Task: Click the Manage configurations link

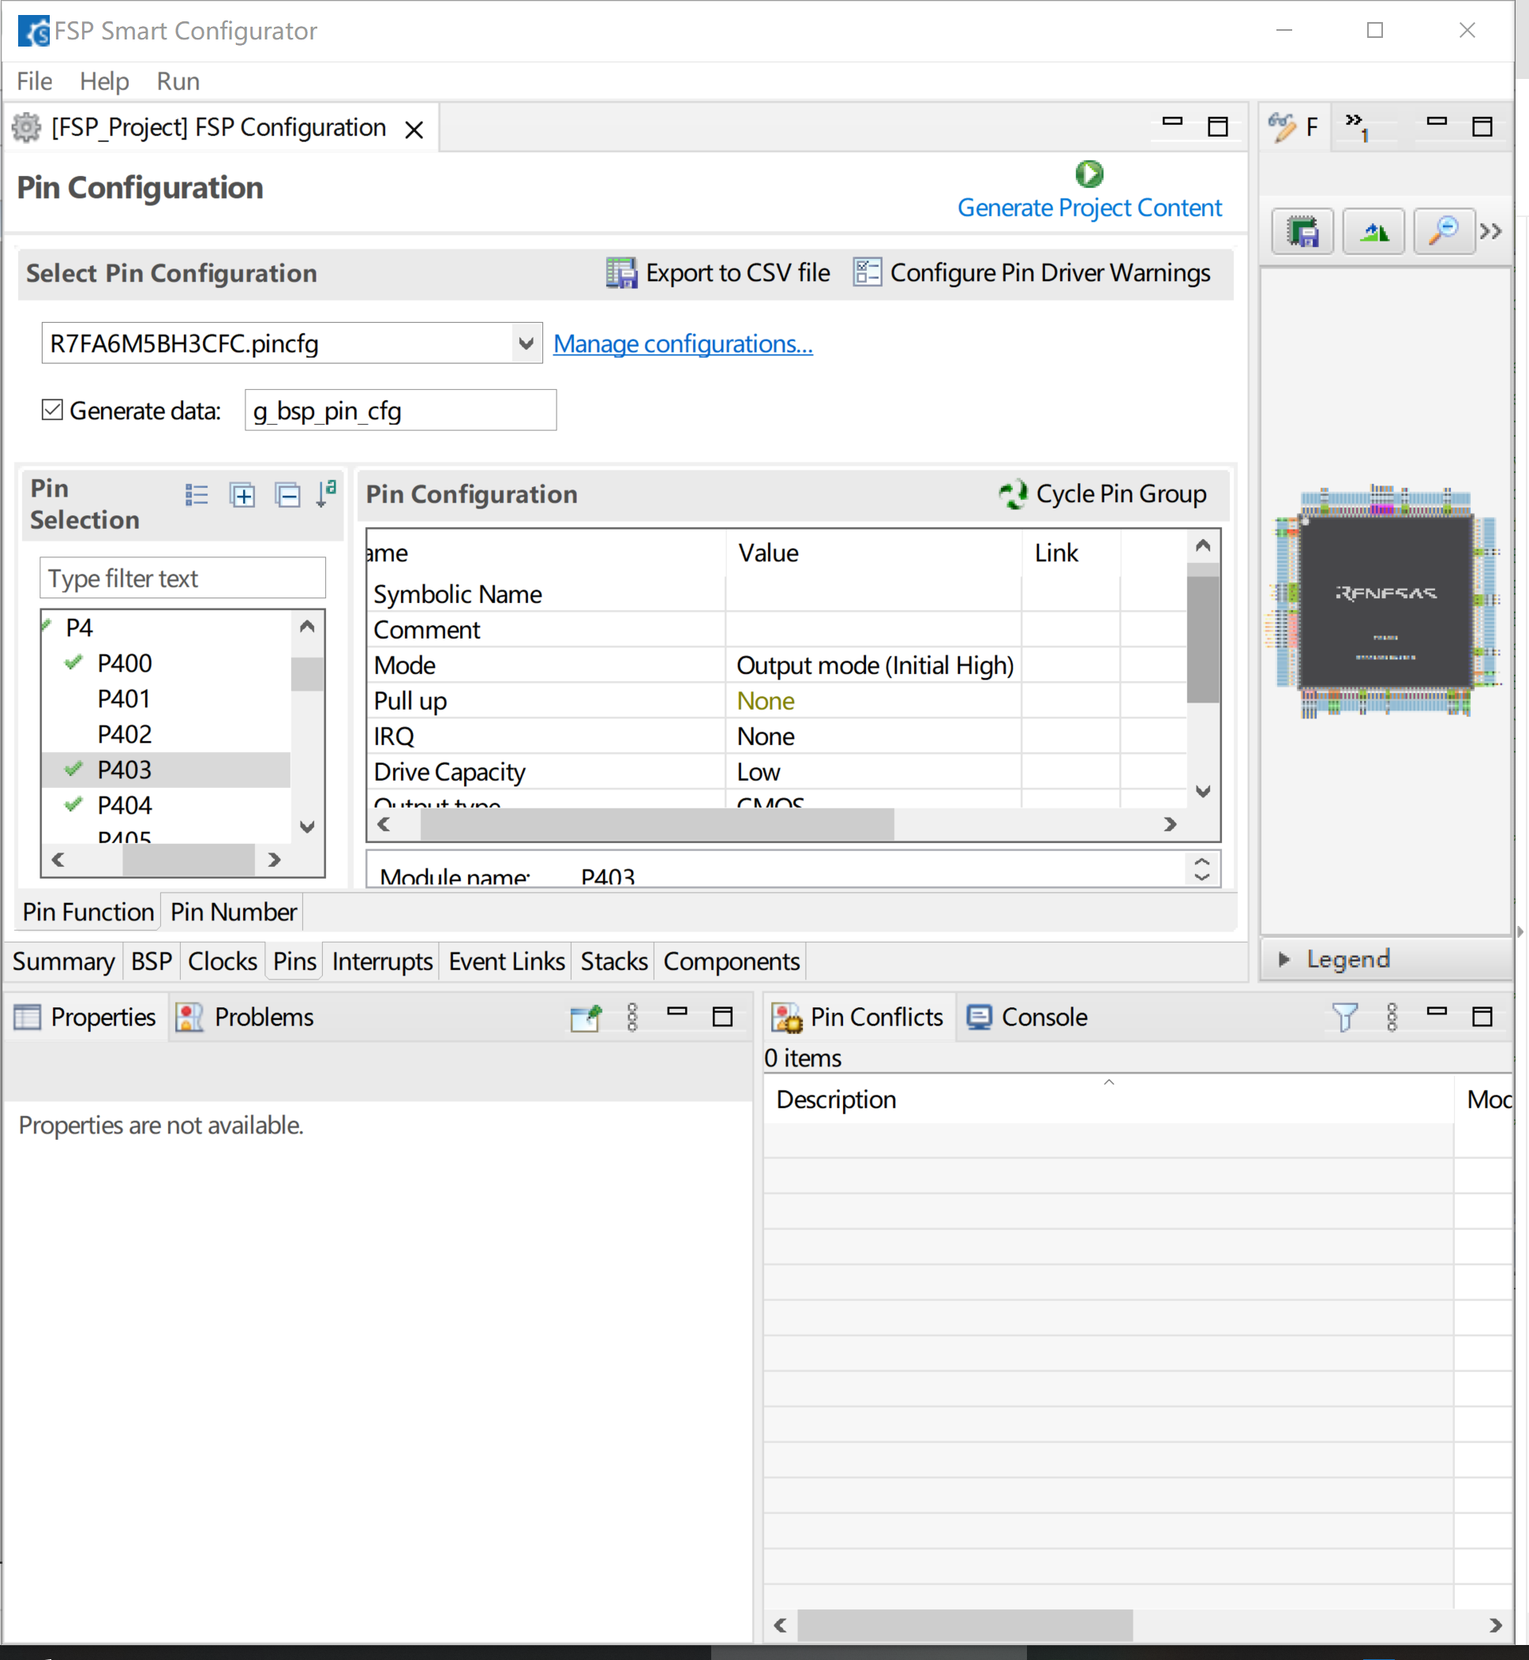Action: (683, 343)
